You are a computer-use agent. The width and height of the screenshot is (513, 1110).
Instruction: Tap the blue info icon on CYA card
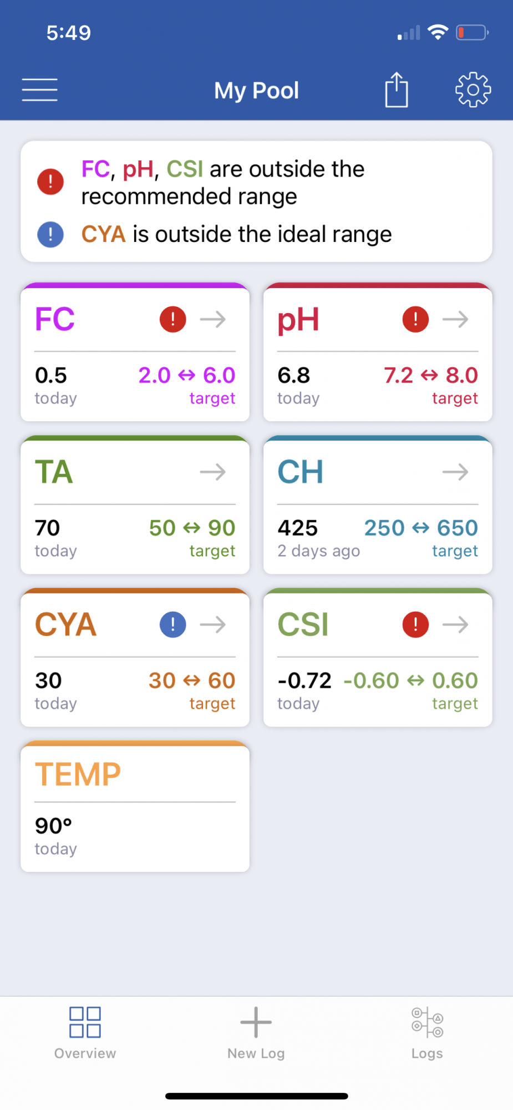pyautogui.click(x=173, y=624)
